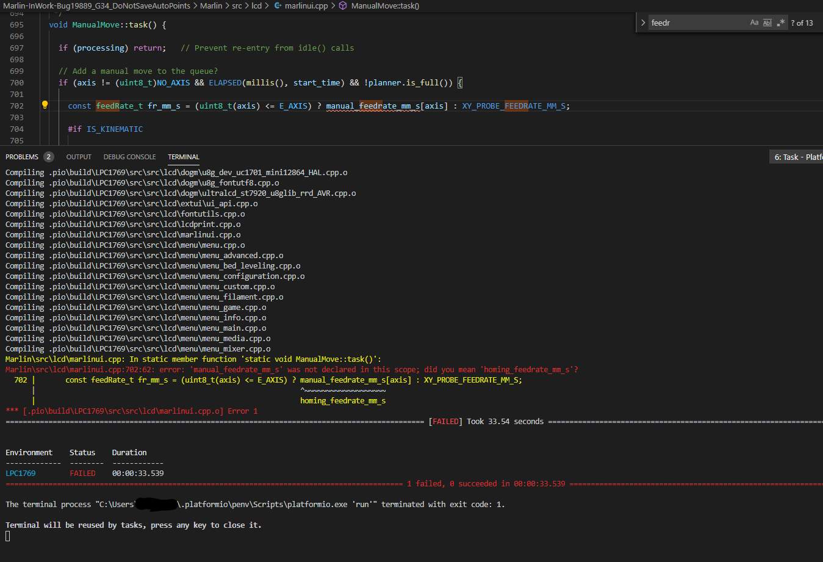Click the 'src' breadcrumb folder
The height and width of the screenshot is (562, 823).
(x=237, y=5)
